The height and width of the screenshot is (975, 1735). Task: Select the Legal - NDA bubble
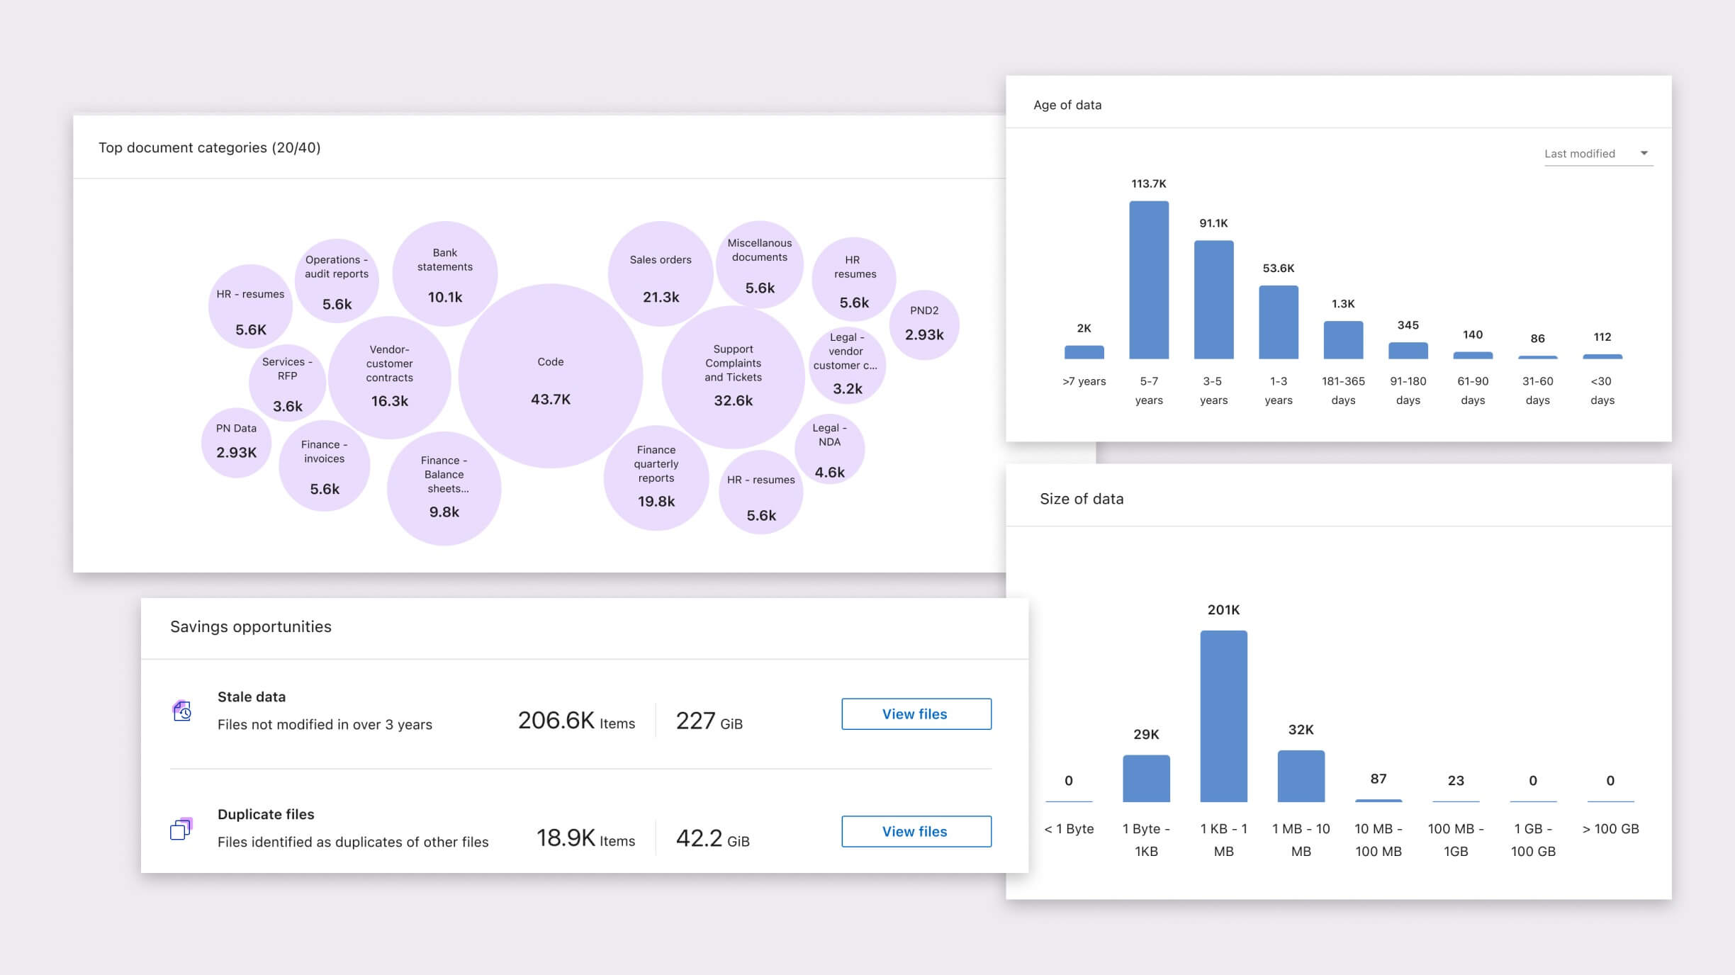point(829,449)
